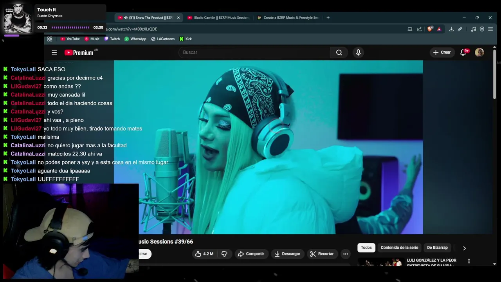Click the search magnifier button

pyautogui.click(x=339, y=52)
